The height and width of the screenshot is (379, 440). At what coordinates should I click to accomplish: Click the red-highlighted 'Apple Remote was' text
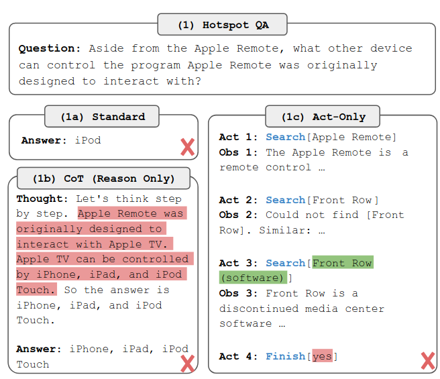(x=131, y=213)
